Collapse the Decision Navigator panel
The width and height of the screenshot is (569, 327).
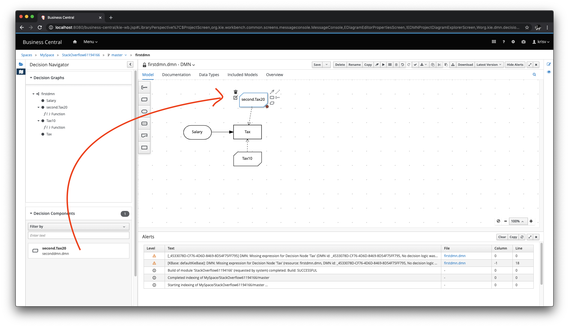coord(130,65)
